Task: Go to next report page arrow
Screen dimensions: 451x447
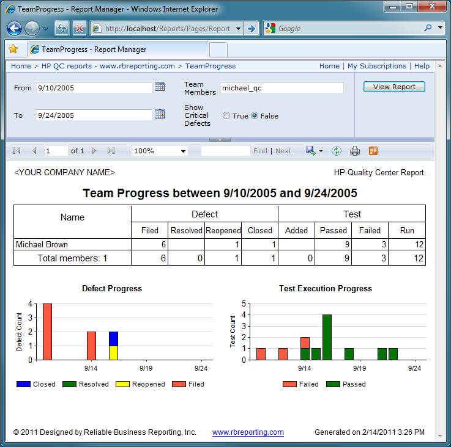Action: click(94, 151)
